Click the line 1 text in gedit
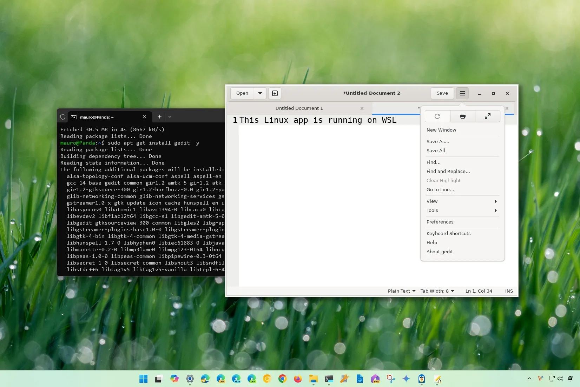The height and width of the screenshot is (387, 580). (x=318, y=120)
